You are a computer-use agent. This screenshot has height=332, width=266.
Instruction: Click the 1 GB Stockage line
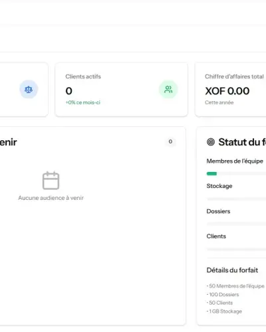tap(224, 311)
